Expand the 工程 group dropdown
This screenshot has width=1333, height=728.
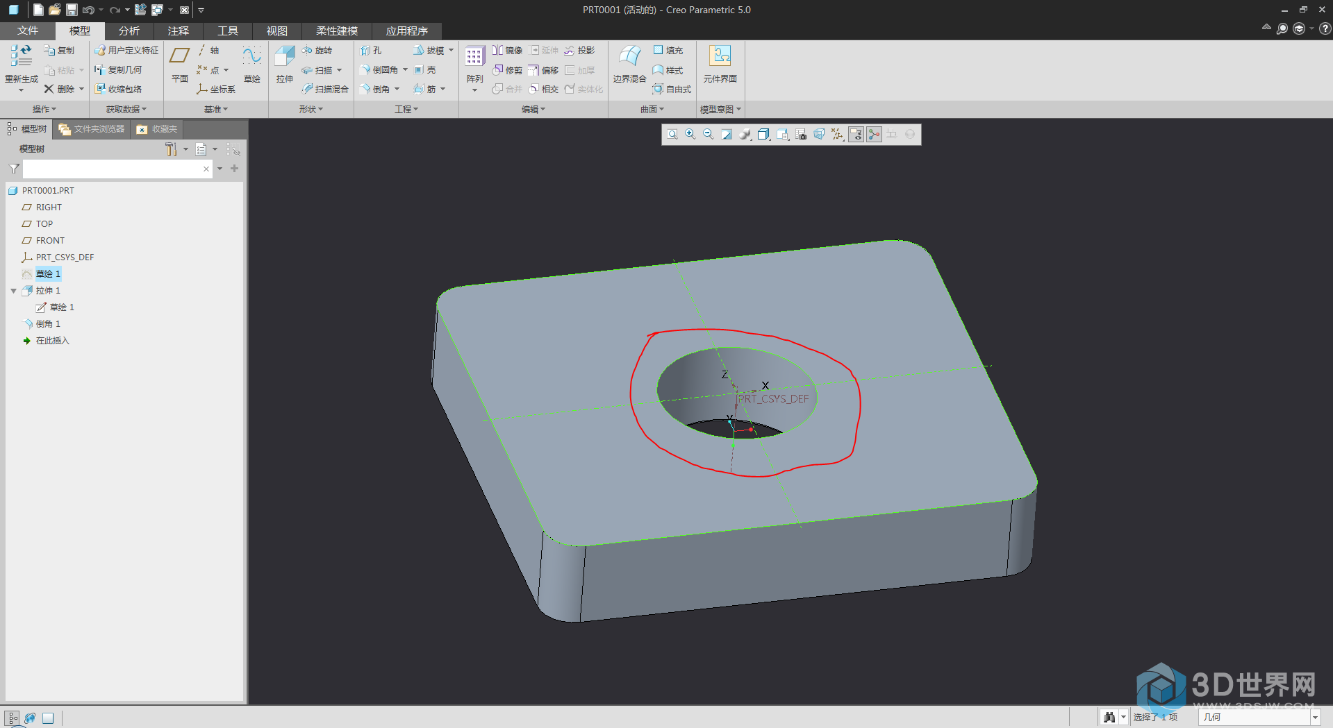coord(406,109)
